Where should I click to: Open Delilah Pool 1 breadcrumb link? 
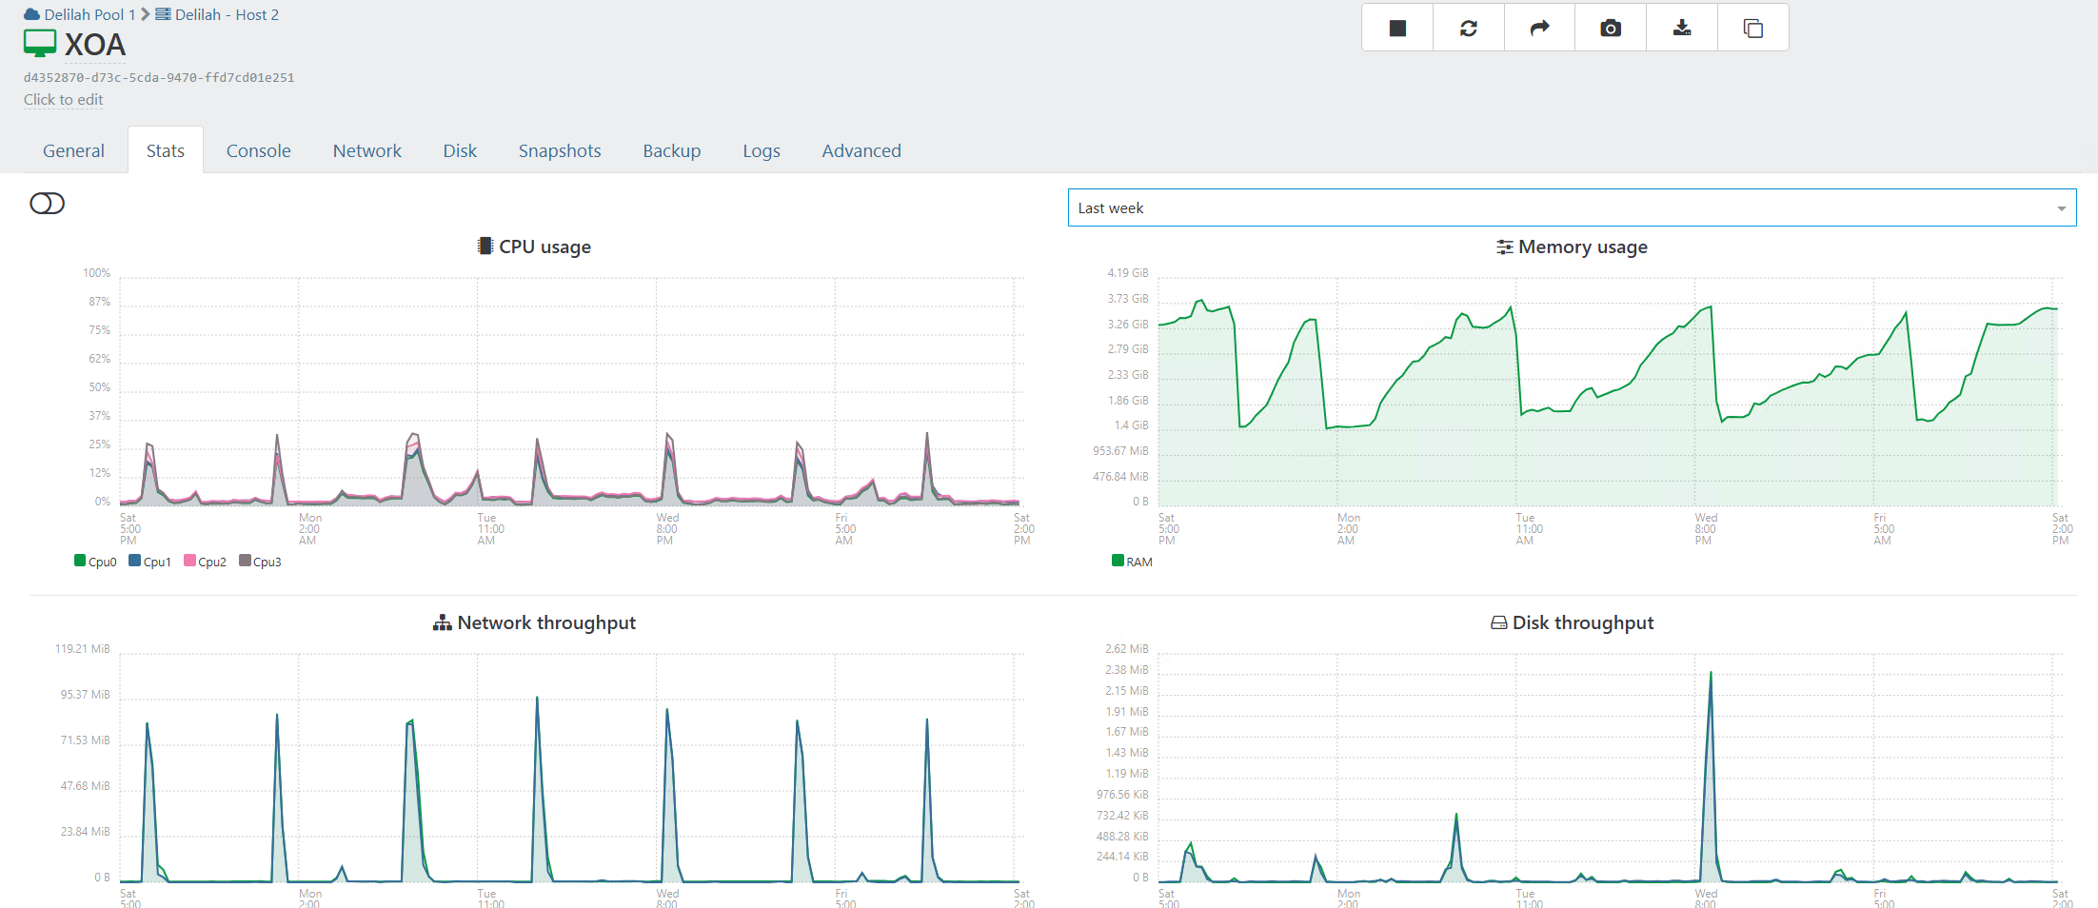pos(89,14)
